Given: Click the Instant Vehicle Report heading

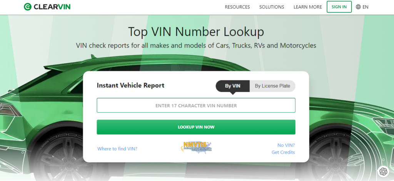Looking at the screenshot, I should pos(130,85).
